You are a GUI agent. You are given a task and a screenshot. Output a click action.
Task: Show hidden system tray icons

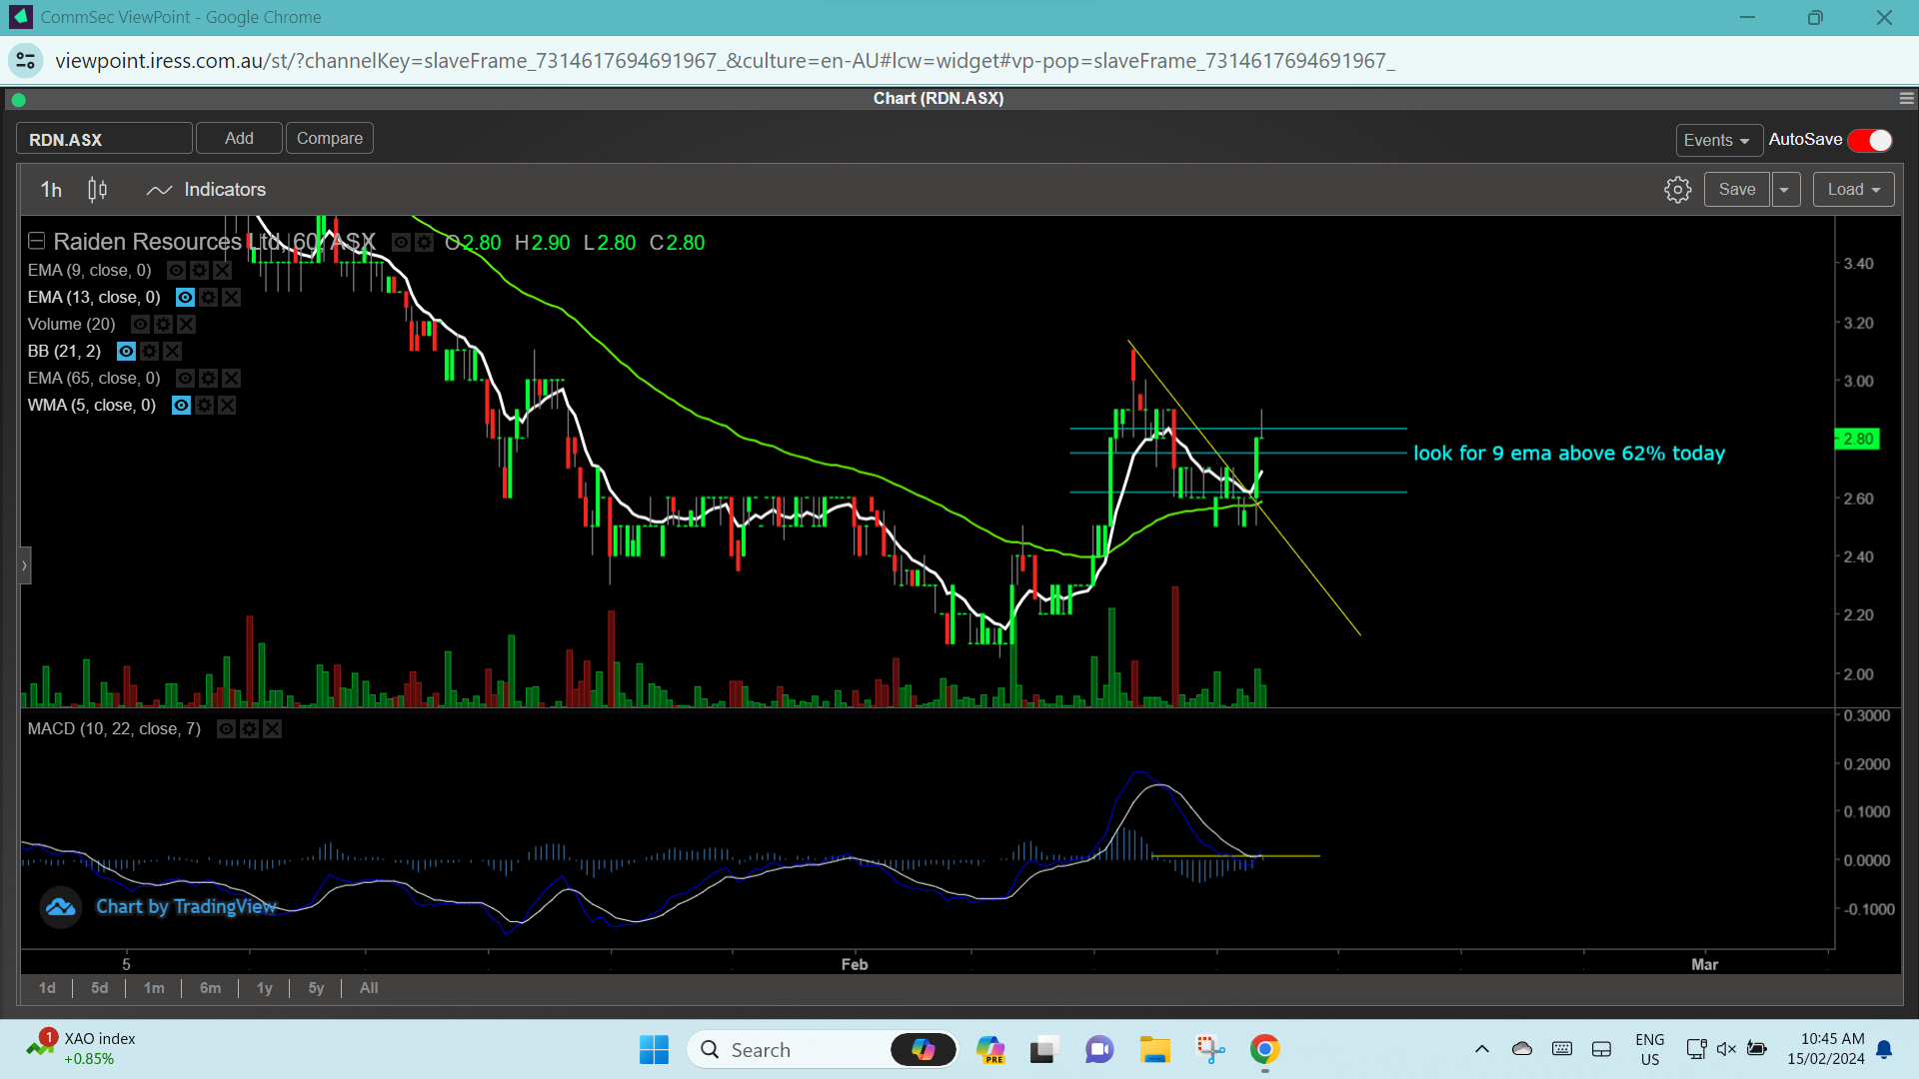[x=1482, y=1049]
